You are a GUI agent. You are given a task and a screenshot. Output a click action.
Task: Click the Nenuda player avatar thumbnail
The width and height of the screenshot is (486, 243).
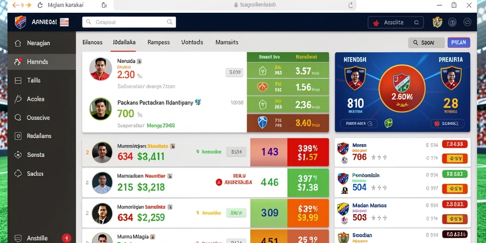[x=101, y=69]
